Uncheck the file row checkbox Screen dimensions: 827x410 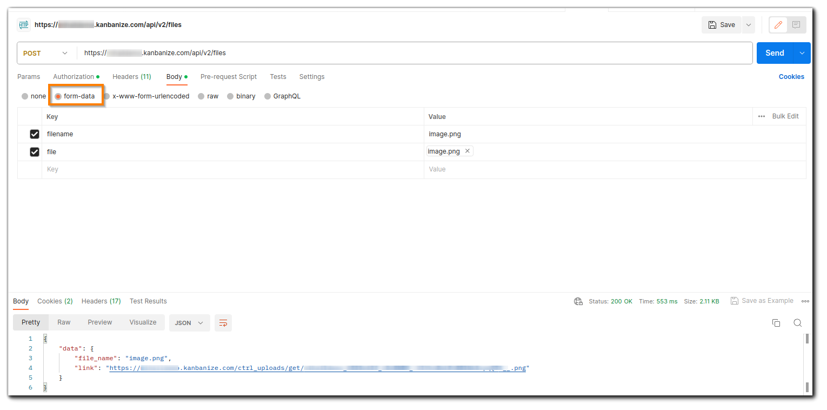pos(35,152)
